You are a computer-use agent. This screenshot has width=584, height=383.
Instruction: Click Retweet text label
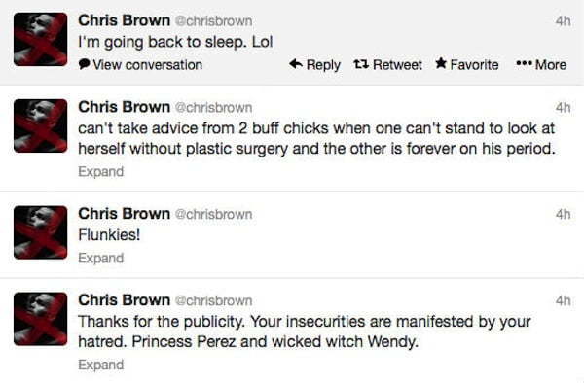pyautogui.click(x=397, y=65)
